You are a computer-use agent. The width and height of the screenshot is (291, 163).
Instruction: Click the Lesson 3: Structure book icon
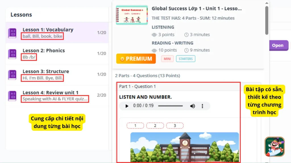(x=12, y=75)
